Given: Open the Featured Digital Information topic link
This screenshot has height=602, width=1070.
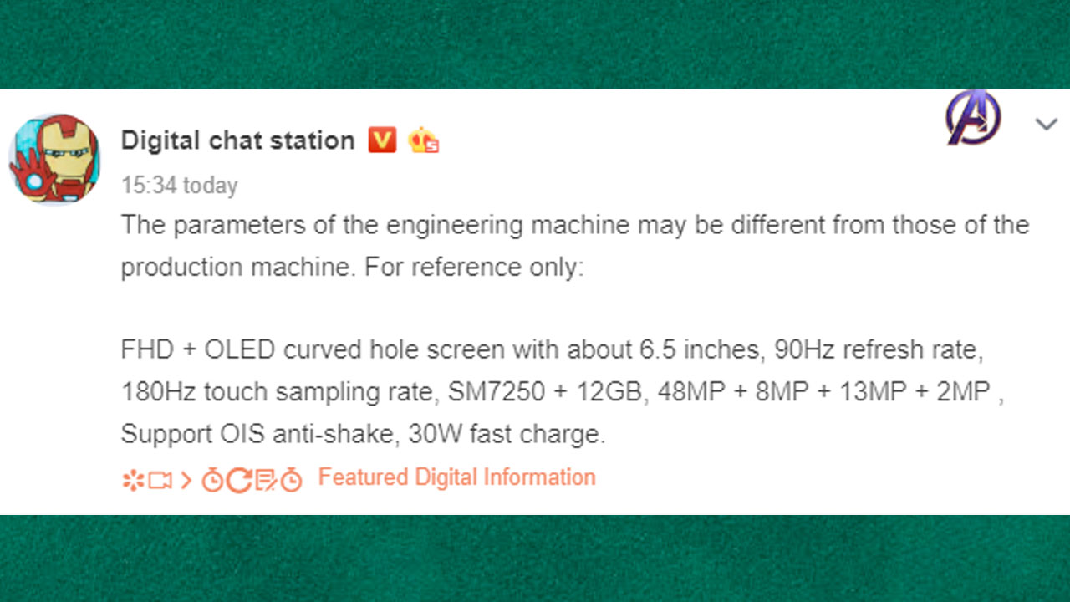Looking at the screenshot, I should pyautogui.click(x=457, y=477).
